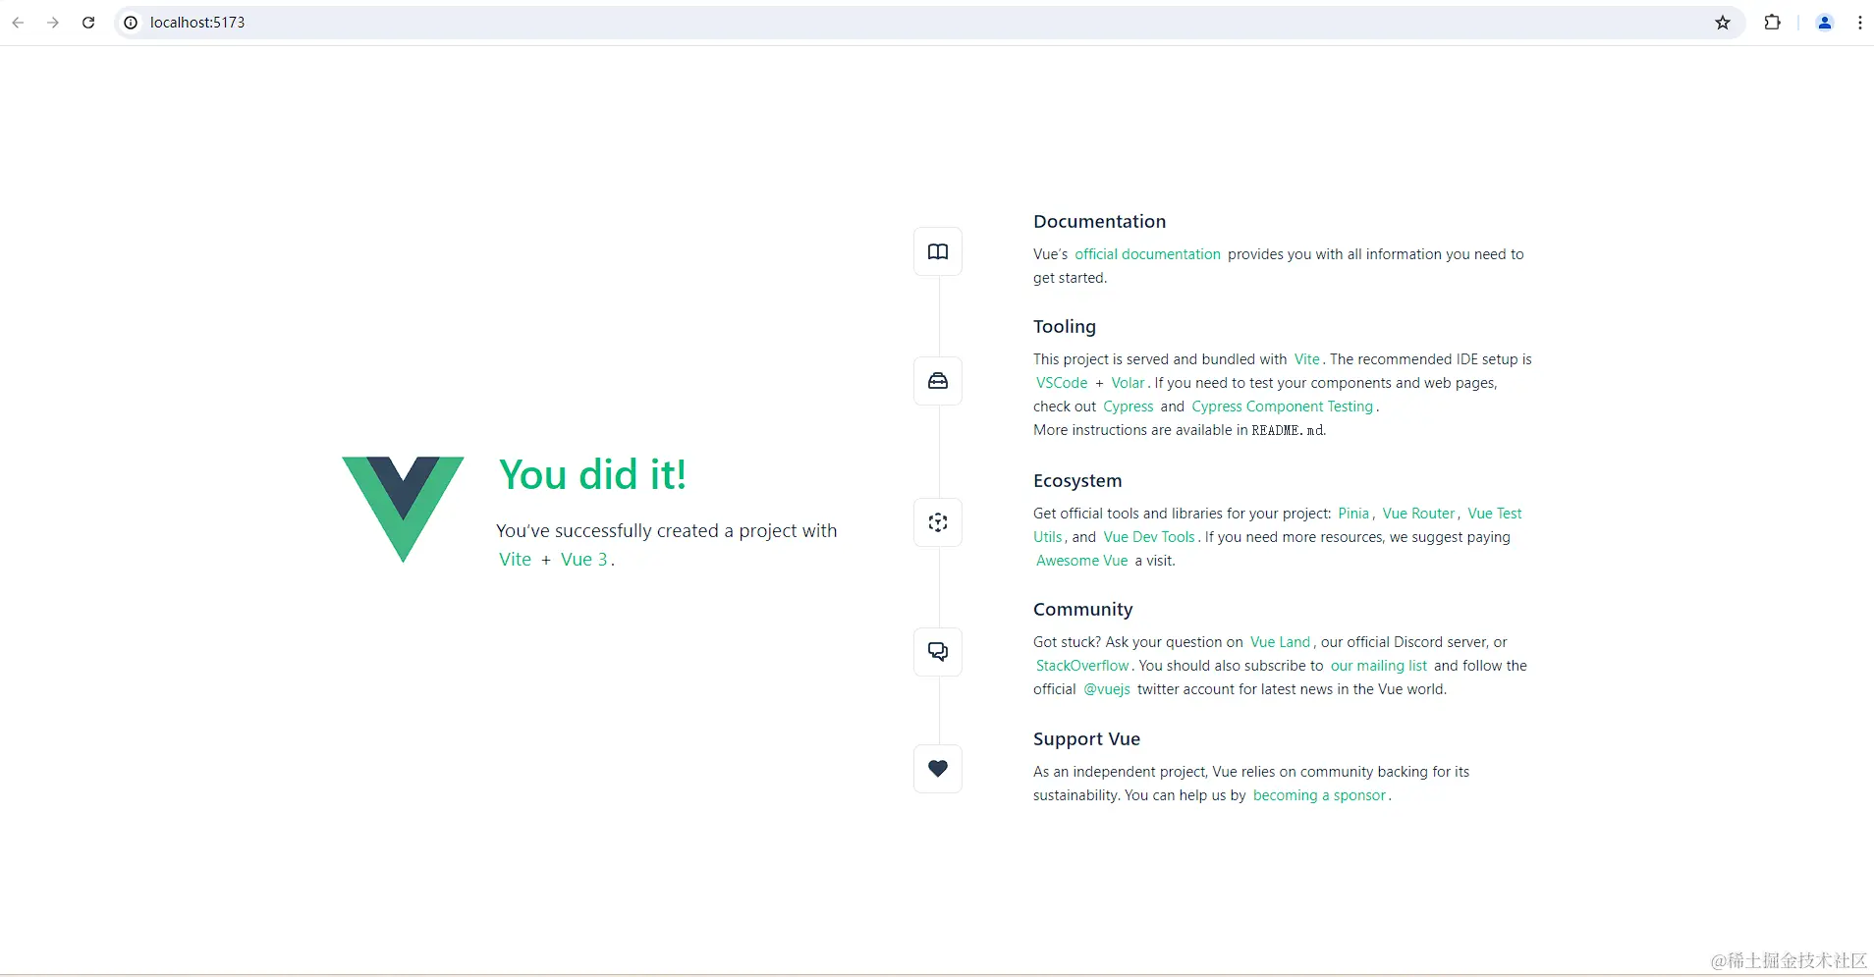Open the Cypress link
Viewport: 1874px width, 977px height.
tap(1128, 407)
